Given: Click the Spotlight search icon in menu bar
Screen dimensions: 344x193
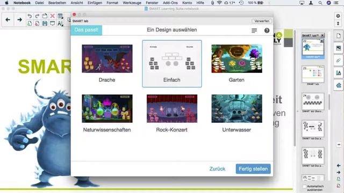Looking at the screenshot, I should [x=320, y=3].
